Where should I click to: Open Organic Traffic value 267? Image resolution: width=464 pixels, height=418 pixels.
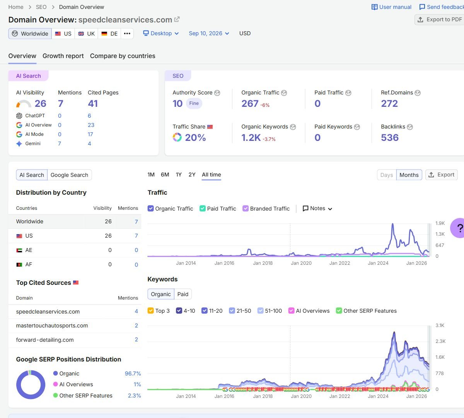[250, 104]
